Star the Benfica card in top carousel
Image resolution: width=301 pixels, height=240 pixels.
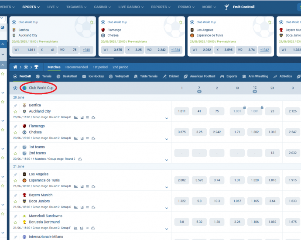point(92,22)
